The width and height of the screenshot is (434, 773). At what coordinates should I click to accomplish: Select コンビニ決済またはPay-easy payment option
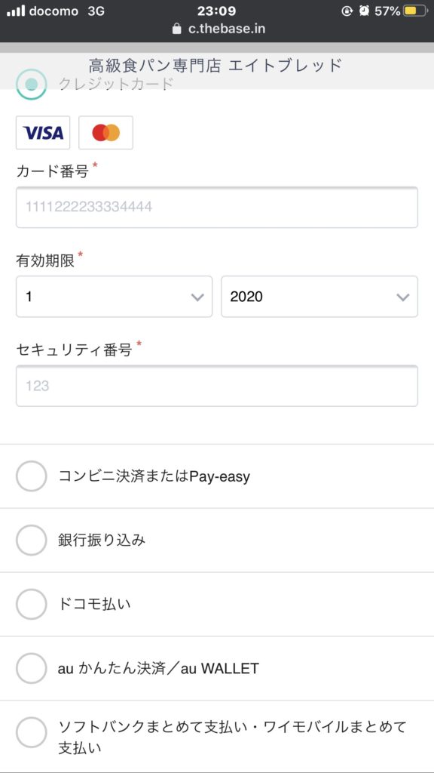pos(32,476)
